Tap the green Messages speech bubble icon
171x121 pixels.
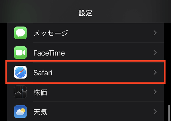point(20,33)
